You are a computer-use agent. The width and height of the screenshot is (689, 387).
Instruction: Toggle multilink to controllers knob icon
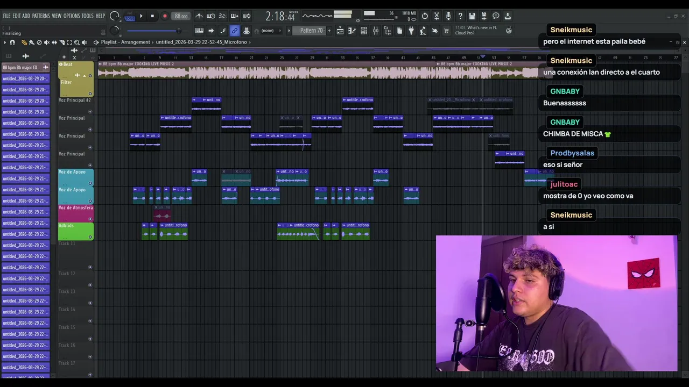point(246,31)
